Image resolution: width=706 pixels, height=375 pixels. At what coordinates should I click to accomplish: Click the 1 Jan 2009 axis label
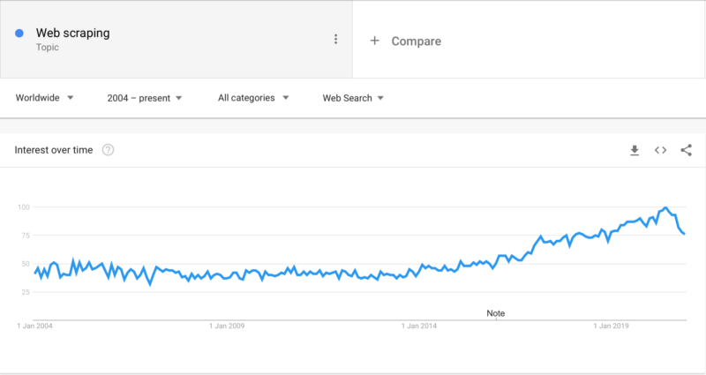pos(227,326)
